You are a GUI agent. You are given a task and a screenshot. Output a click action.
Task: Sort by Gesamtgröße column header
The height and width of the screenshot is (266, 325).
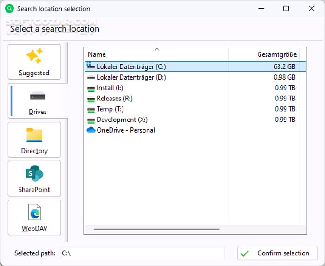pyautogui.click(x=277, y=54)
